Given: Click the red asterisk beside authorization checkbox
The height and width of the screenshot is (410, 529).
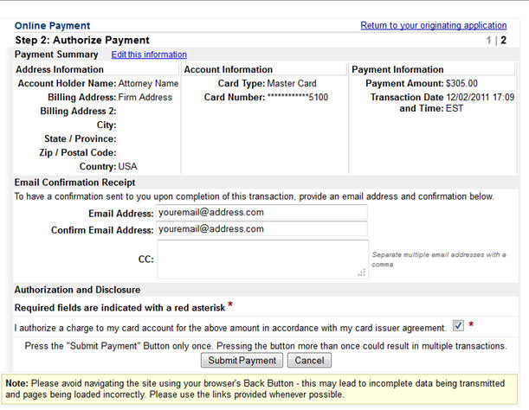Looking at the screenshot, I should click(471, 325).
